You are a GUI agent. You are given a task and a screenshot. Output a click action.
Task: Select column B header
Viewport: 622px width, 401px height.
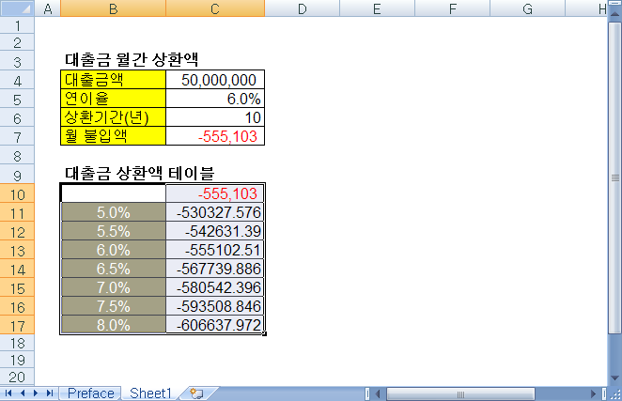(113, 8)
